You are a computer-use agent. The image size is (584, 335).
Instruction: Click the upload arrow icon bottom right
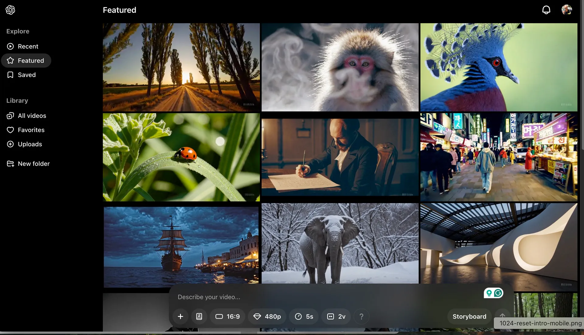point(502,316)
